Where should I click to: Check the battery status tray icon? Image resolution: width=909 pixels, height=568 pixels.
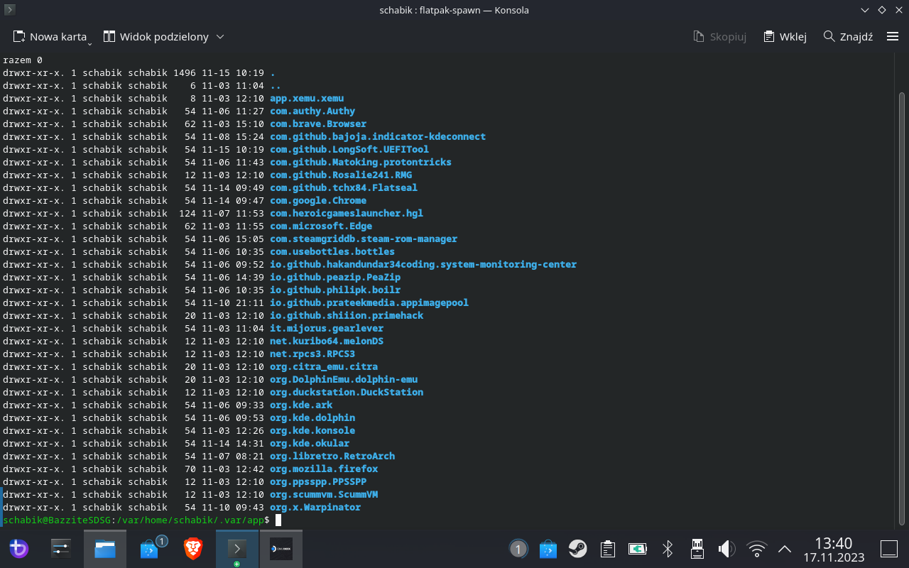coord(637,549)
